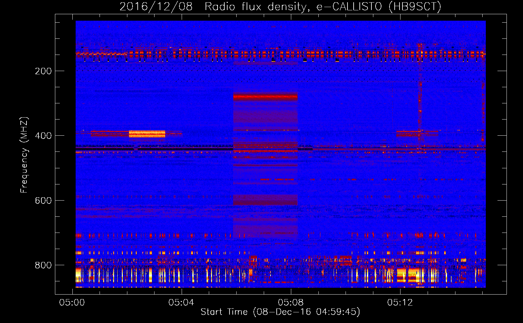Click the 200 frequency tick label
523x323 pixels.
click(43, 71)
